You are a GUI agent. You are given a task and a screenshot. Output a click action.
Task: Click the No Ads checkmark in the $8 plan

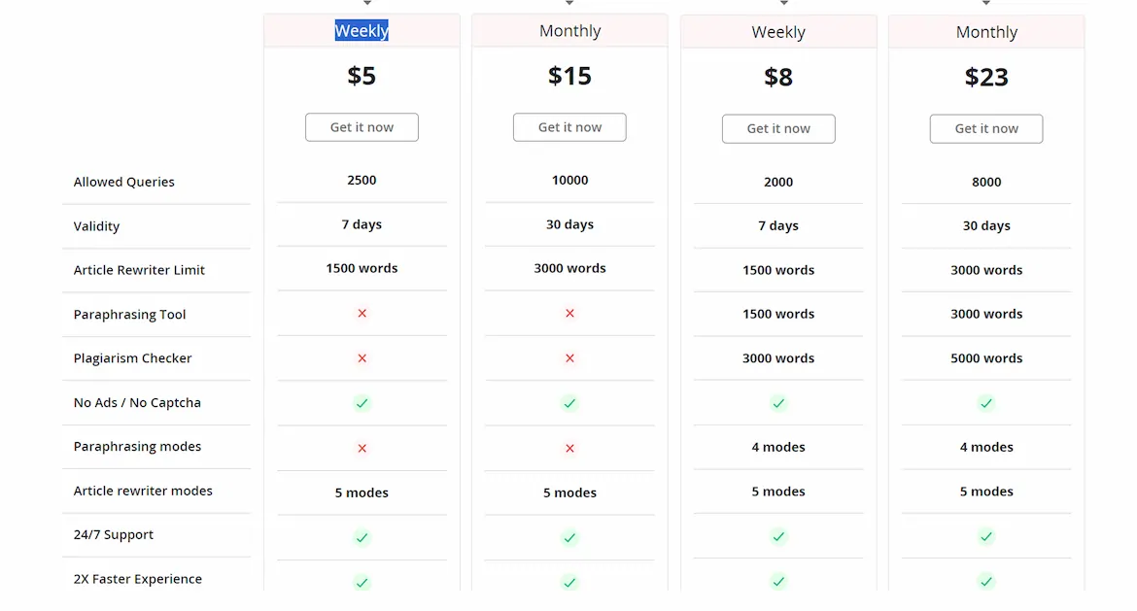pos(778,403)
